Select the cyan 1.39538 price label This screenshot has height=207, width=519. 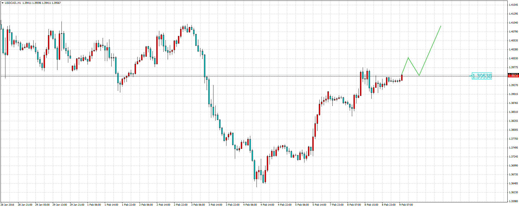482,76
